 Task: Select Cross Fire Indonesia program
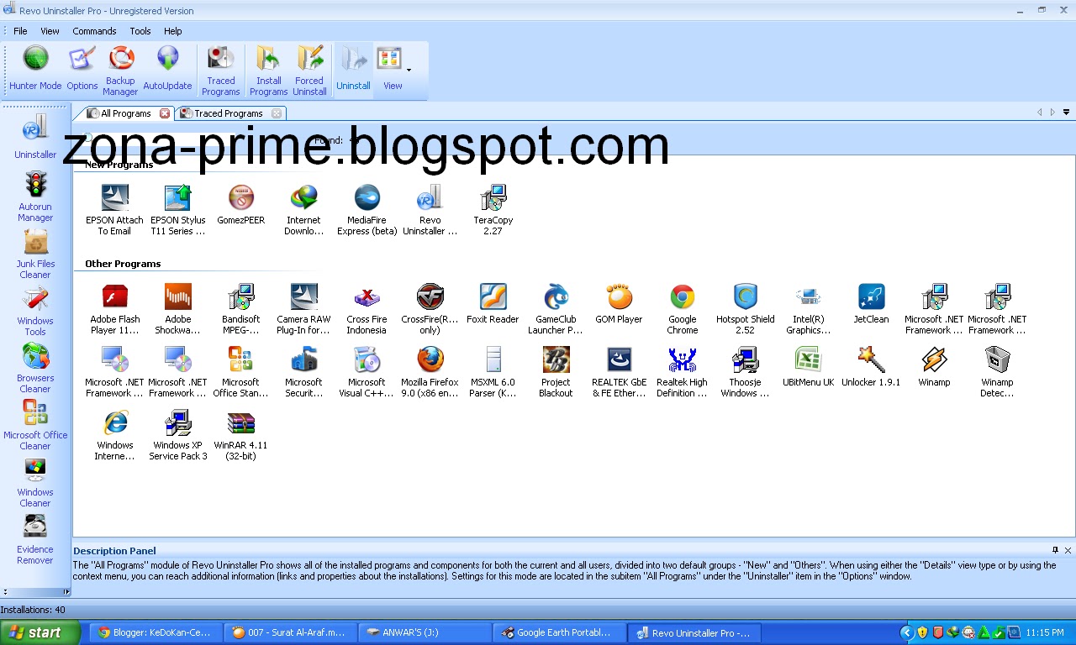click(x=367, y=309)
